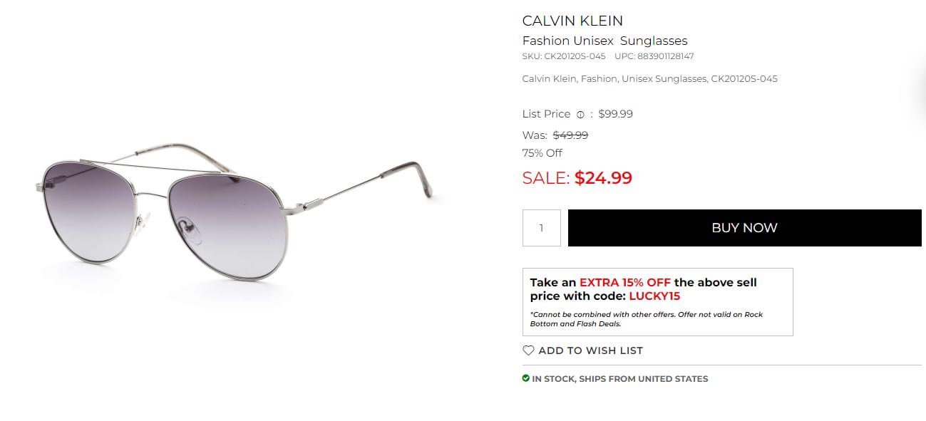Click the UPC number 883901128147
This screenshot has height=421, width=926.
[x=654, y=56]
